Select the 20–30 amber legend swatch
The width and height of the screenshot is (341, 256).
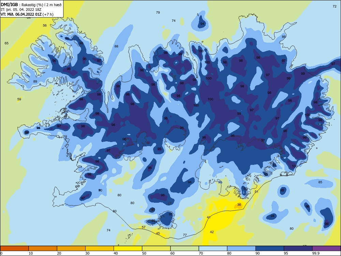[71, 248]
